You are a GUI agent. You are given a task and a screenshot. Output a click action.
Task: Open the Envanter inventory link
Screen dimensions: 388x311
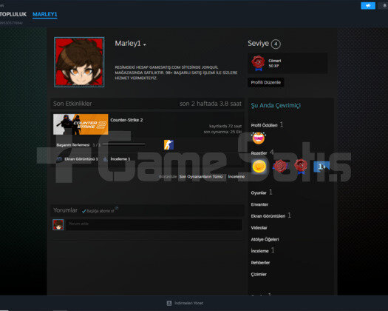pos(259,204)
